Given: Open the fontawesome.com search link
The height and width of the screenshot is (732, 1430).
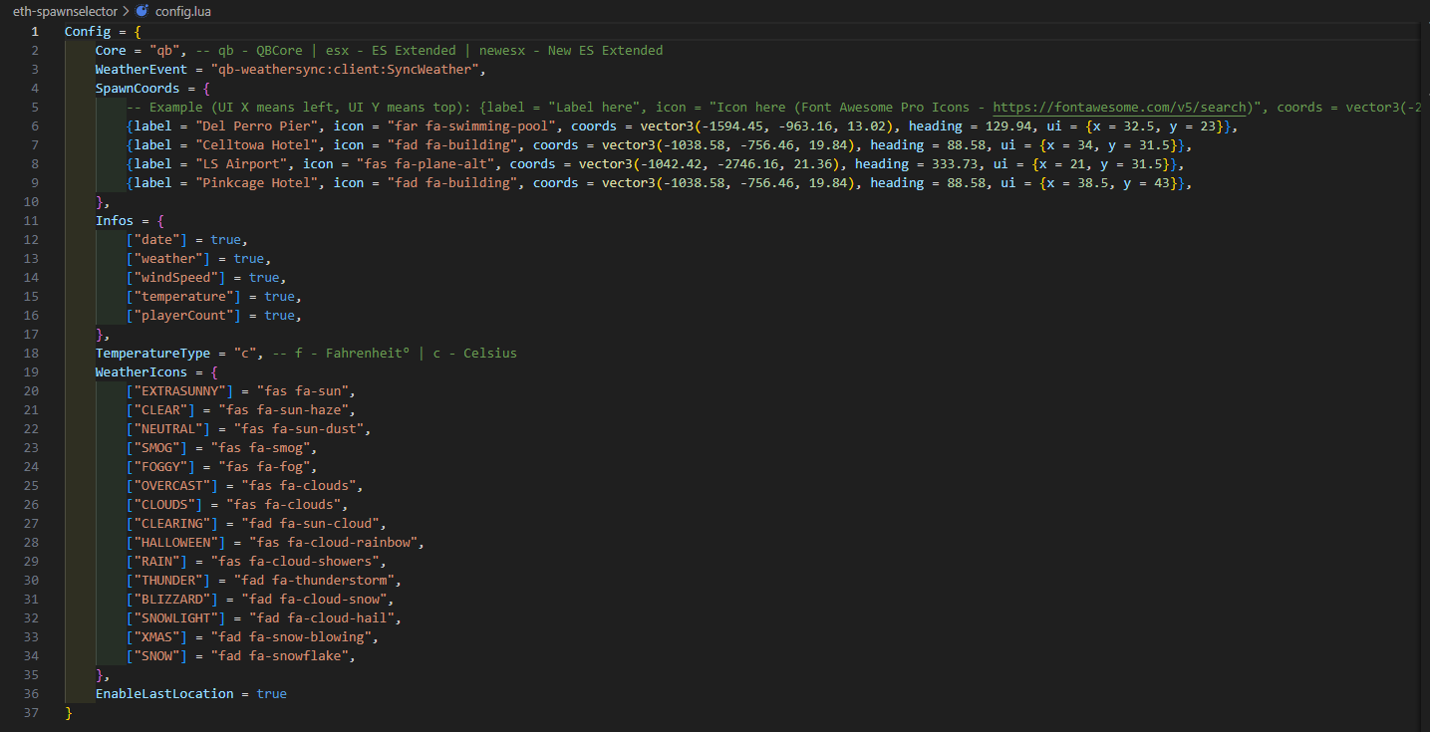Looking at the screenshot, I should pyautogui.click(x=1121, y=108).
